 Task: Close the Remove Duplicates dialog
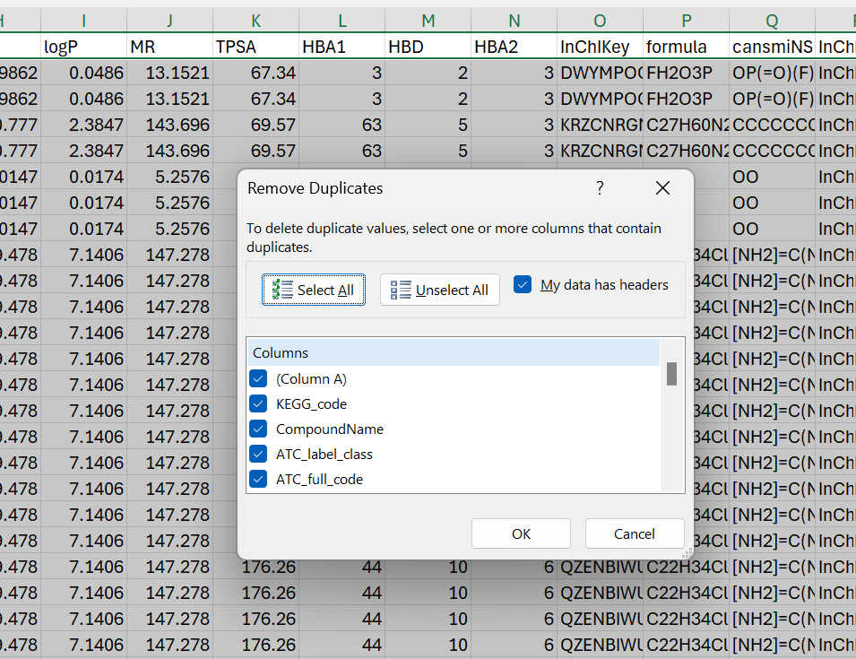tap(662, 188)
